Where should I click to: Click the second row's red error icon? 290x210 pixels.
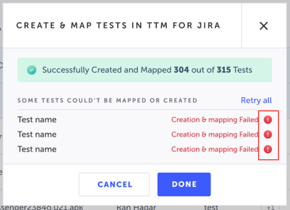[x=268, y=134]
